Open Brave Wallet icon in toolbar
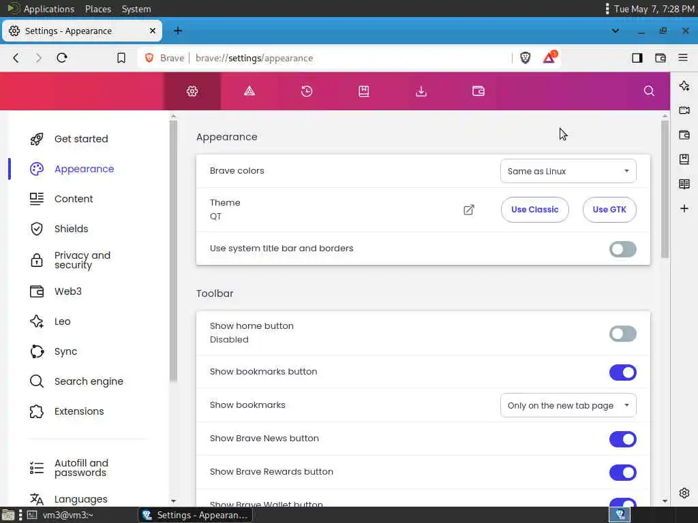This screenshot has width=698, height=523. pyautogui.click(x=660, y=58)
